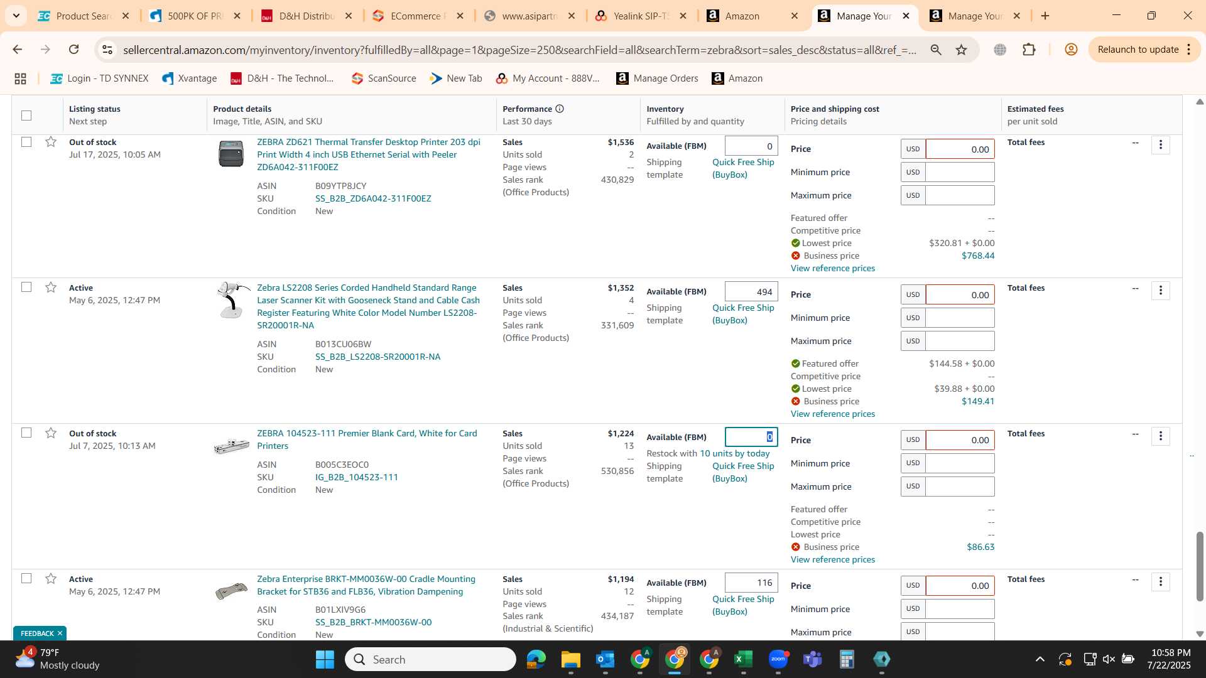This screenshot has height=678, width=1206.
Task: Open the Zebra Enterprise BRKT-MM0036W-00 product link
Action: (x=366, y=585)
